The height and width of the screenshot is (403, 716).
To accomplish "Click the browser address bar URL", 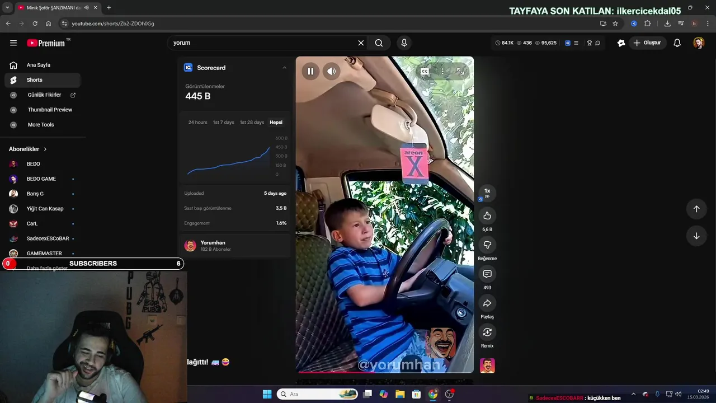I will [x=113, y=24].
